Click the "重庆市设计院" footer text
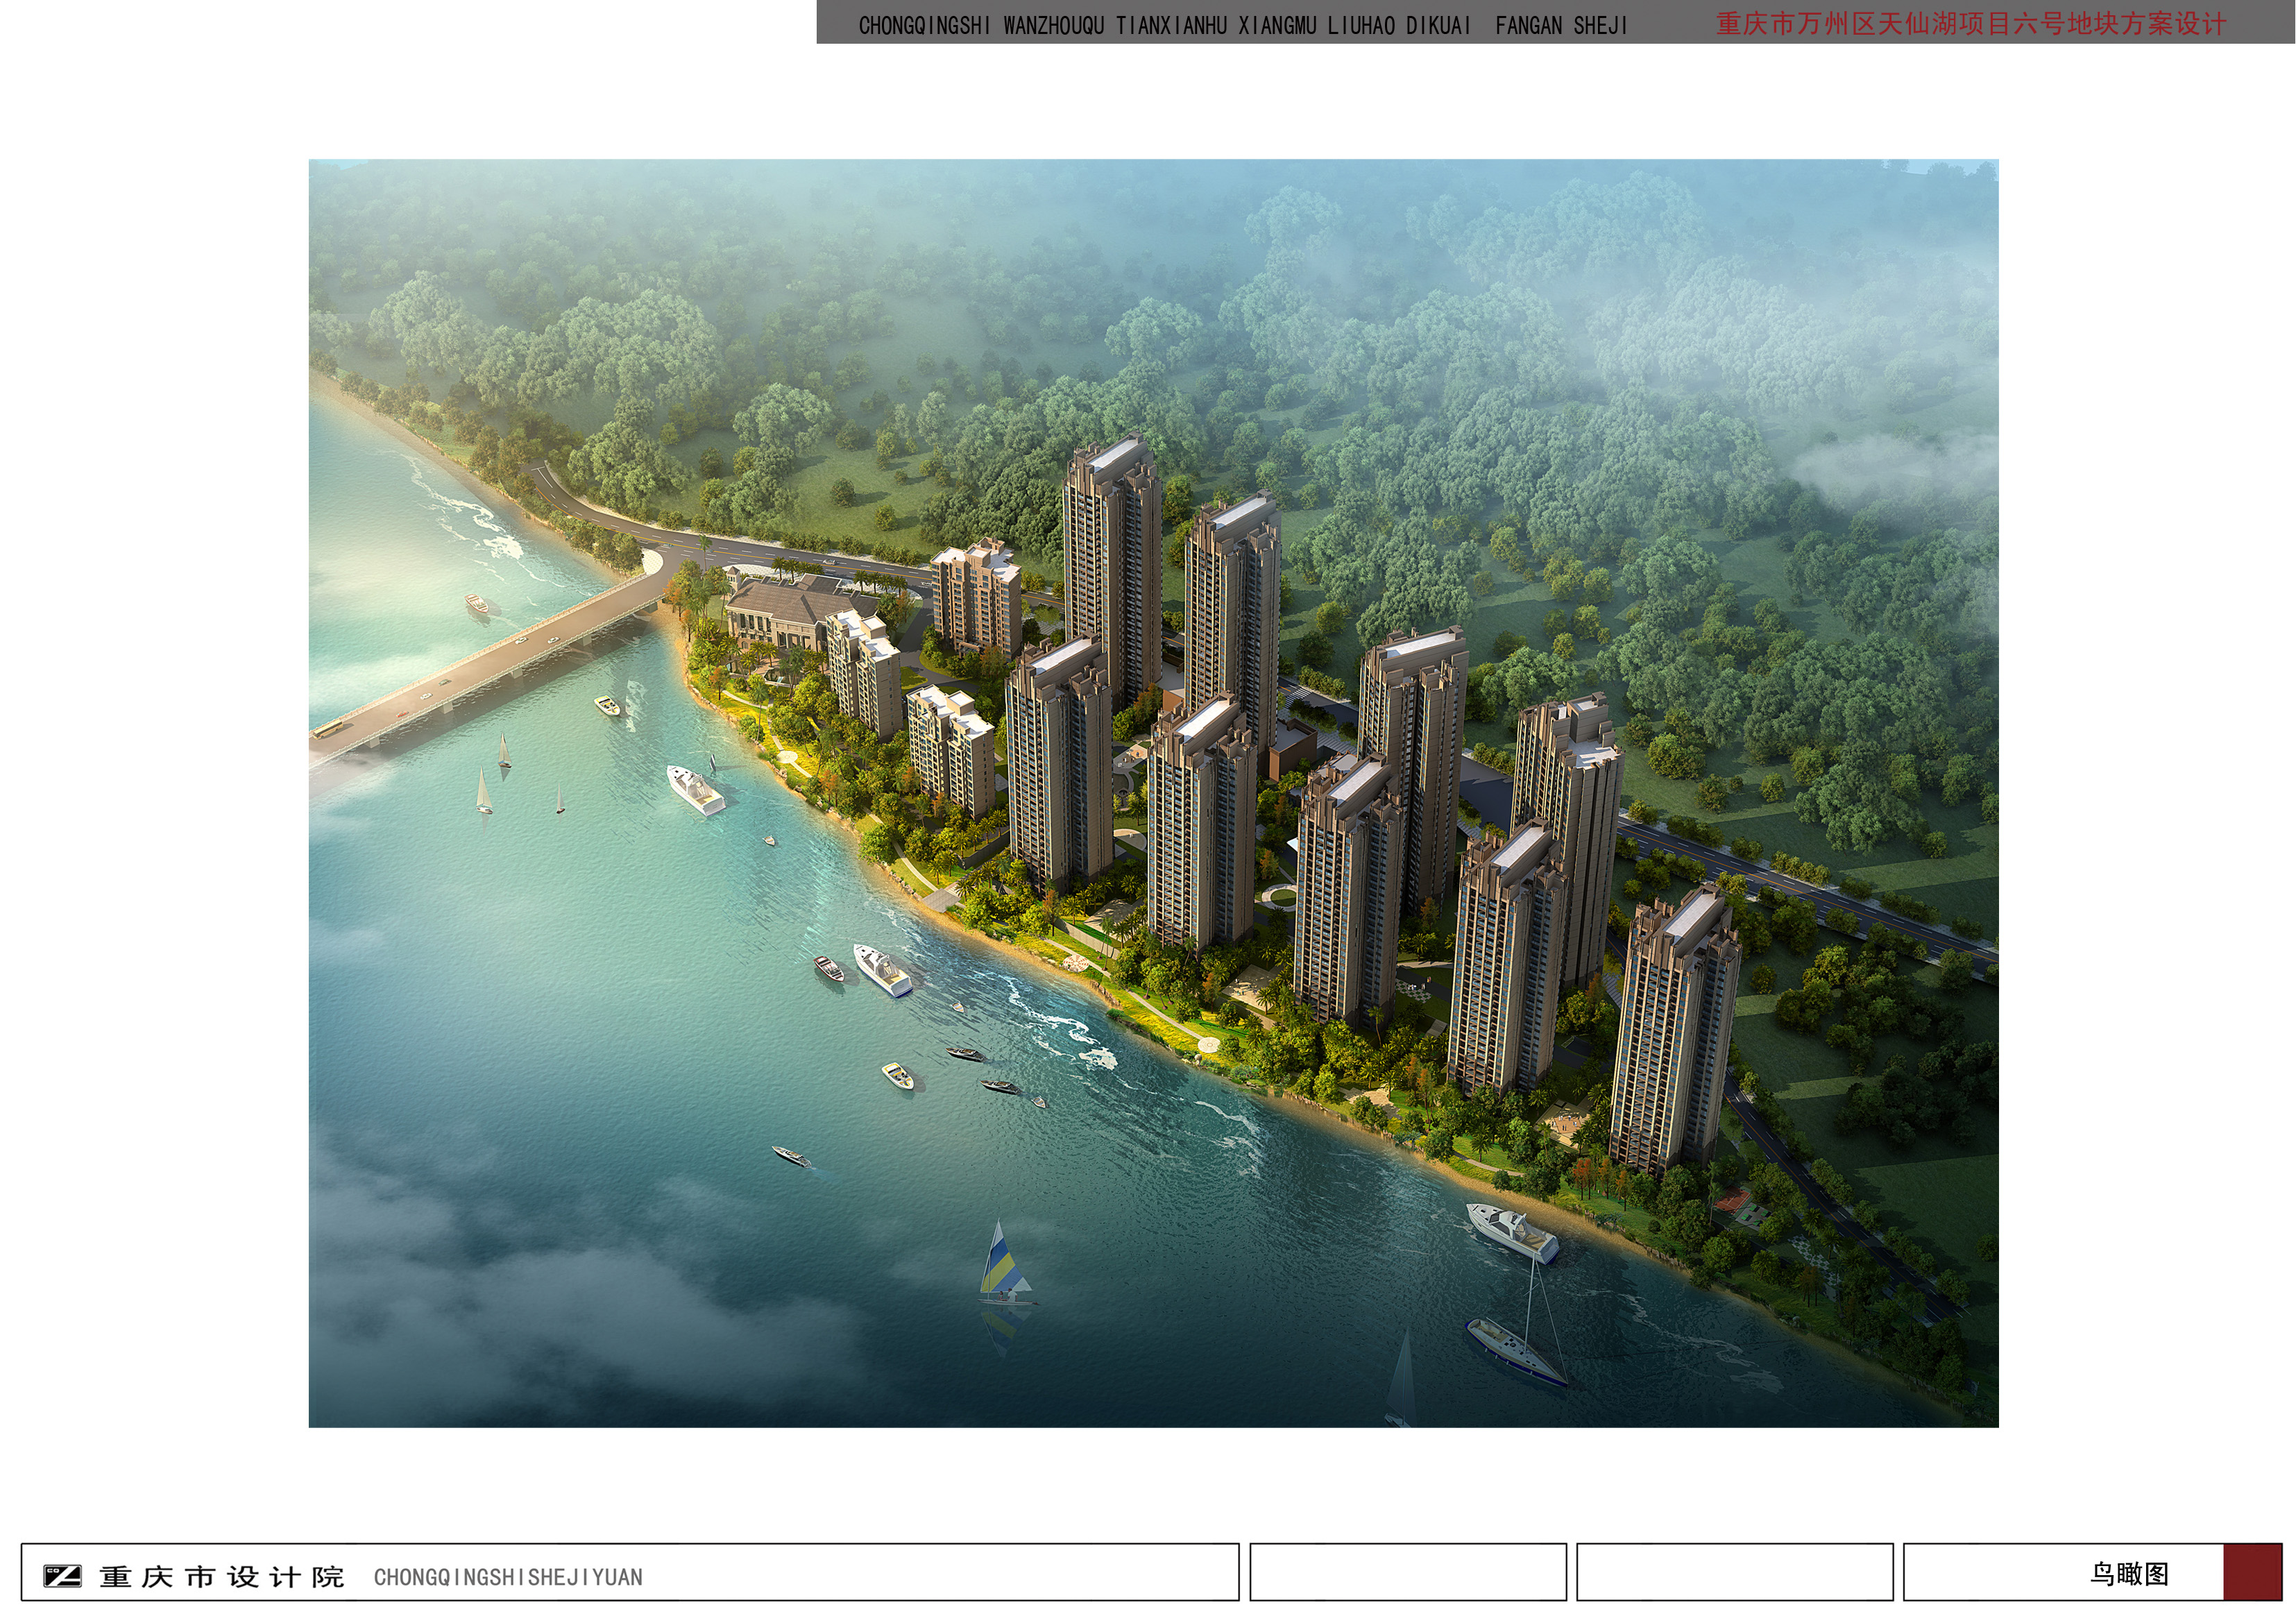This screenshot has height=1623, width=2296. (222, 1577)
